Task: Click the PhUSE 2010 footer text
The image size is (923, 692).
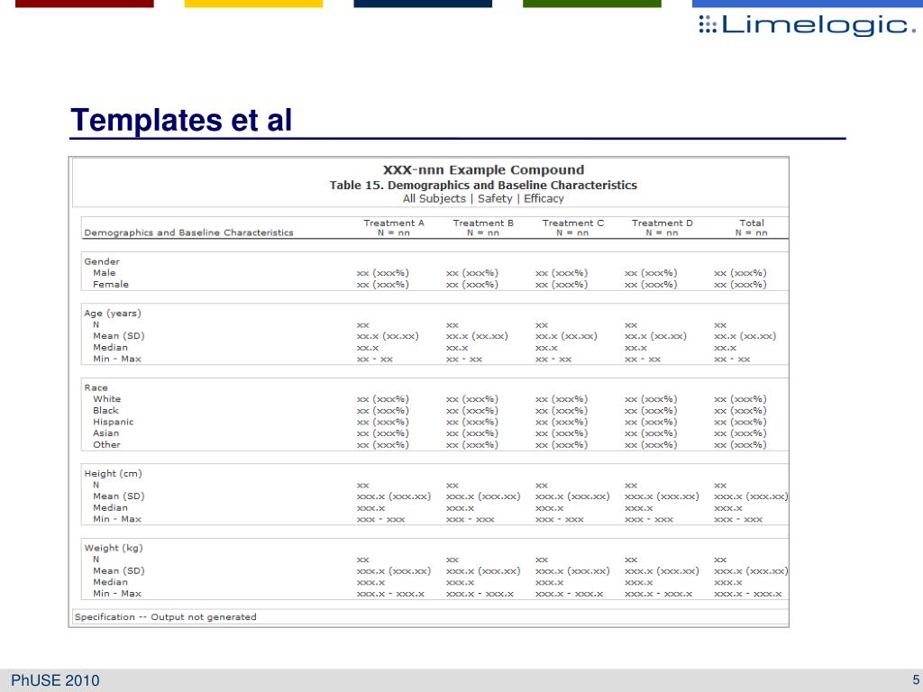Action: click(55, 681)
